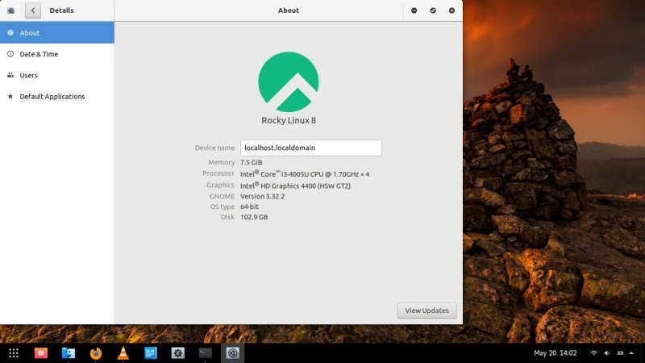Go to Default Applications in sidebar
This screenshot has height=363, width=645.
(x=56, y=96)
